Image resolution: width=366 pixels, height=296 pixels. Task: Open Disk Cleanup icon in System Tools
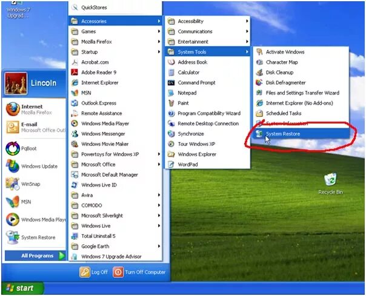pyautogui.click(x=259, y=72)
